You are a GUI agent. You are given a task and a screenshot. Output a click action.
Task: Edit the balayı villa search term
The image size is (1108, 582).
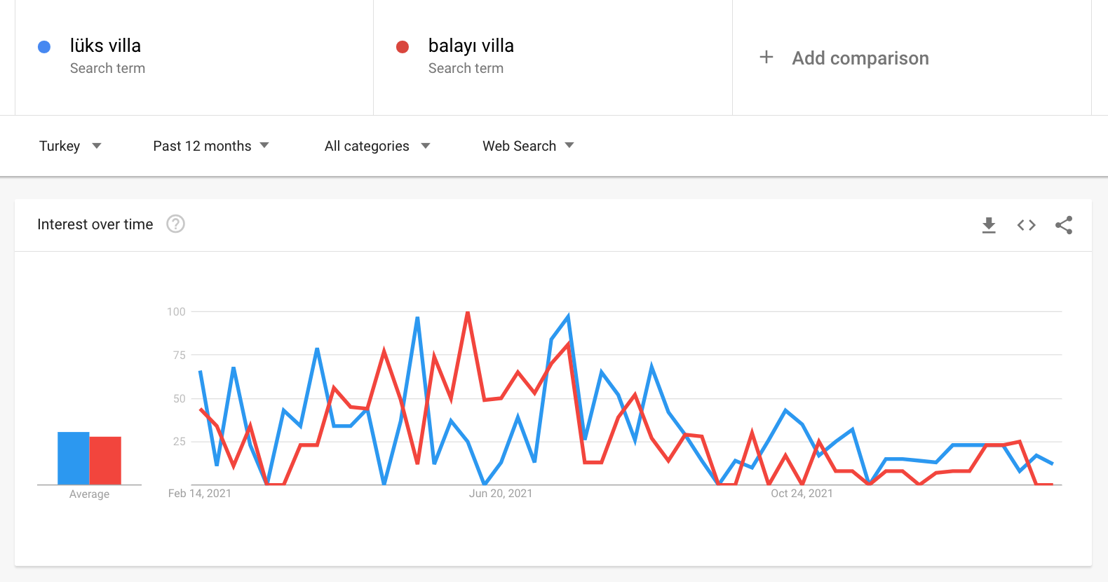[x=553, y=57]
